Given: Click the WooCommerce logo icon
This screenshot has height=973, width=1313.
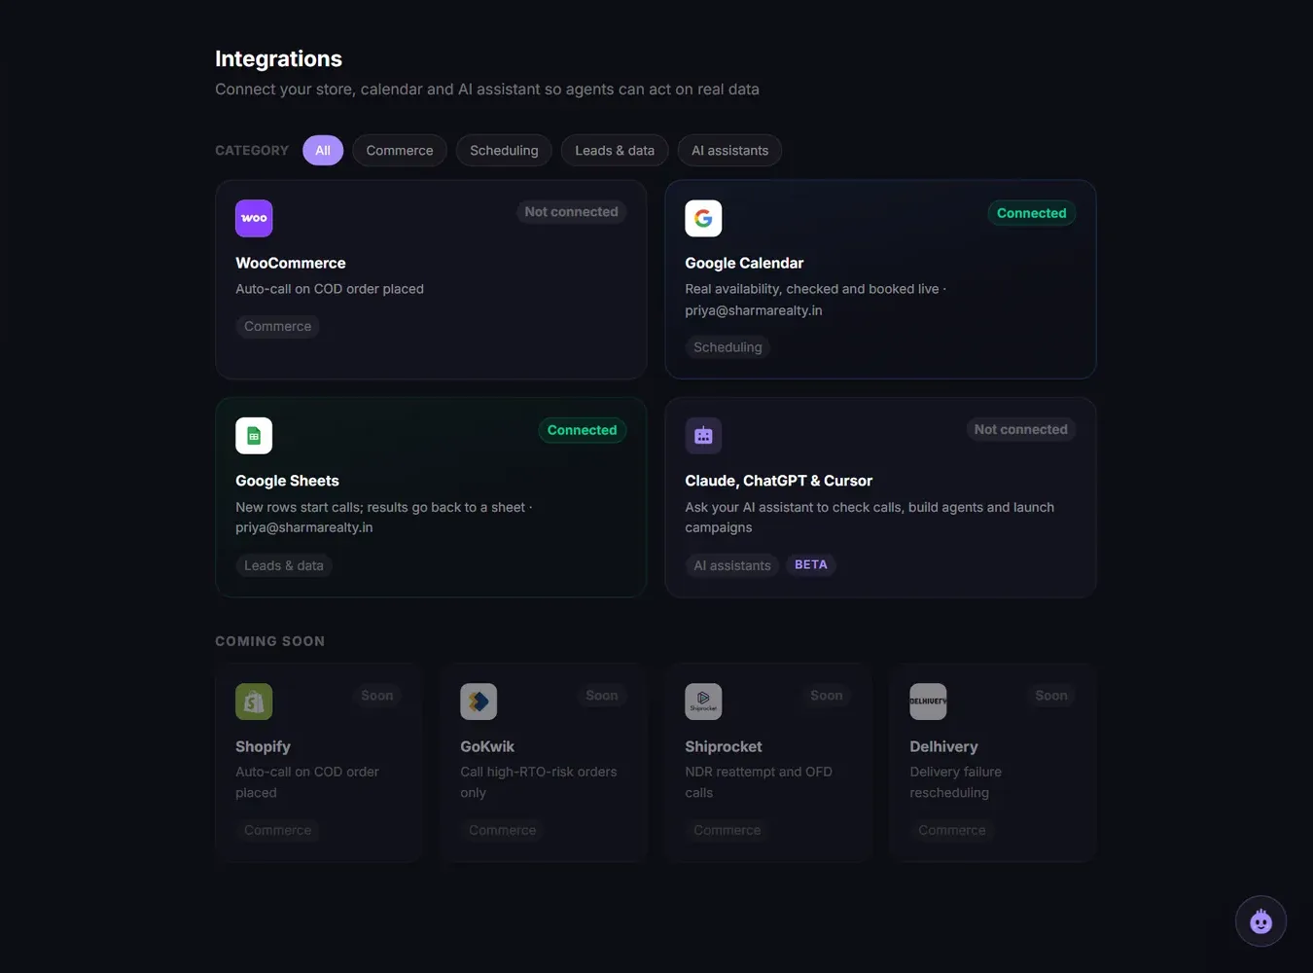Looking at the screenshot, I should pyautogui.click(x=254, y=218).
